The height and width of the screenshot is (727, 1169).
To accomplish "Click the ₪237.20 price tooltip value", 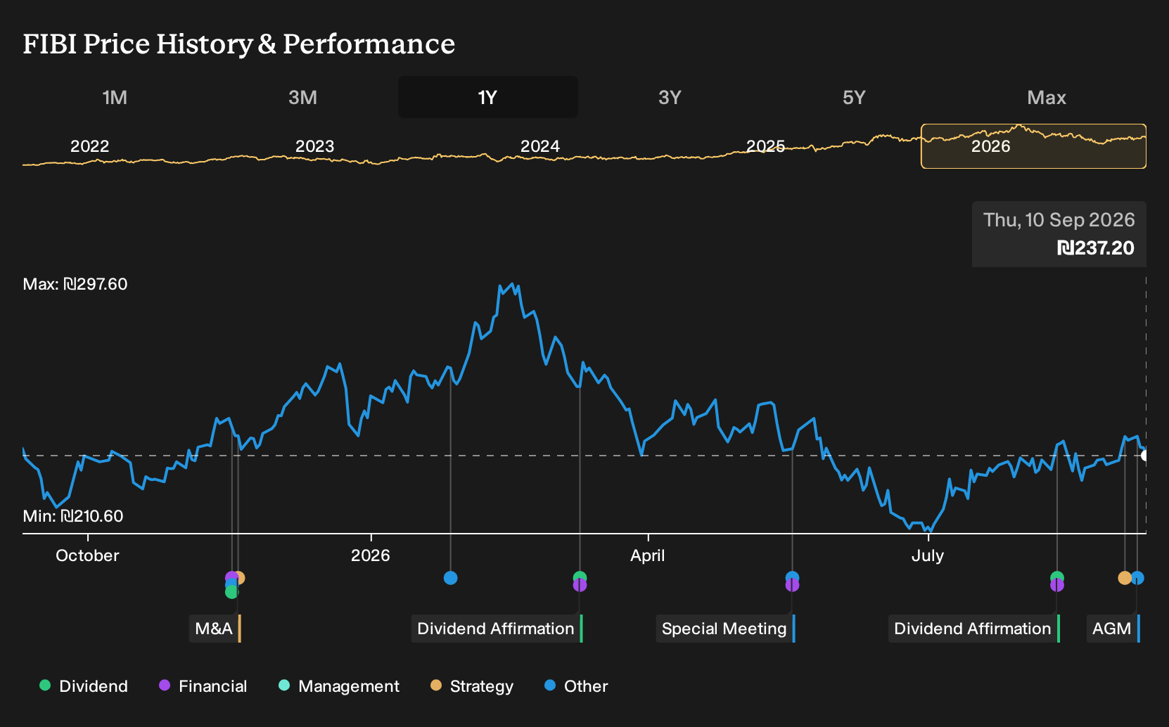I will click(x=1096, y=248).
